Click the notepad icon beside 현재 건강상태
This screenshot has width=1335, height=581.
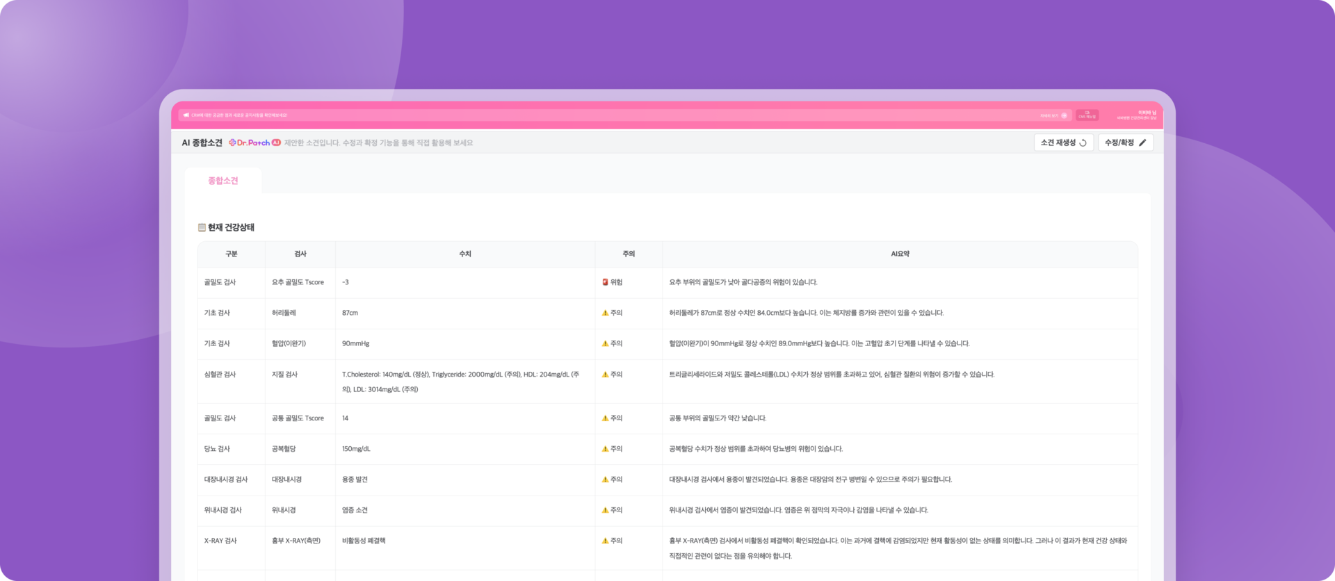click(x=202, y=227)
